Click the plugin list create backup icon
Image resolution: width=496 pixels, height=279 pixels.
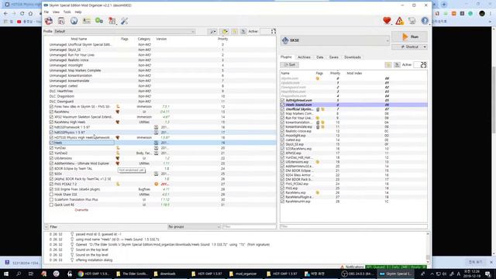pyautogui.click(x=397, y=65)
